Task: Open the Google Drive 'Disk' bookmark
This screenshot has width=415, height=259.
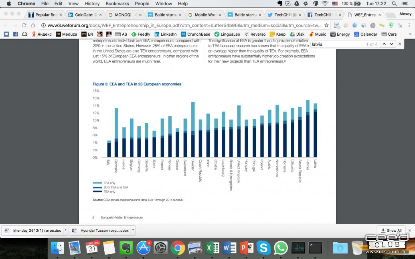Action: [x=297, y=34]
